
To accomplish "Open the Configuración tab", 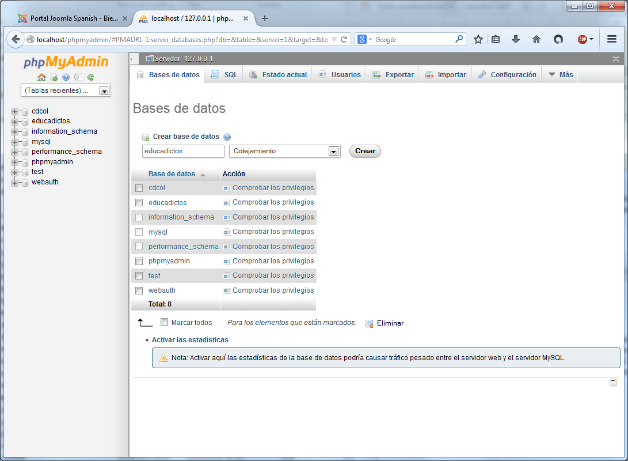I will [x=507, y=75].
